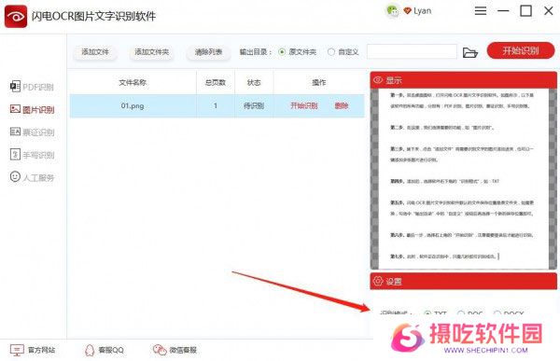Minimize the OCR software window
The width and height of the screenshot is (560, 361).
(x=503, y=11)
